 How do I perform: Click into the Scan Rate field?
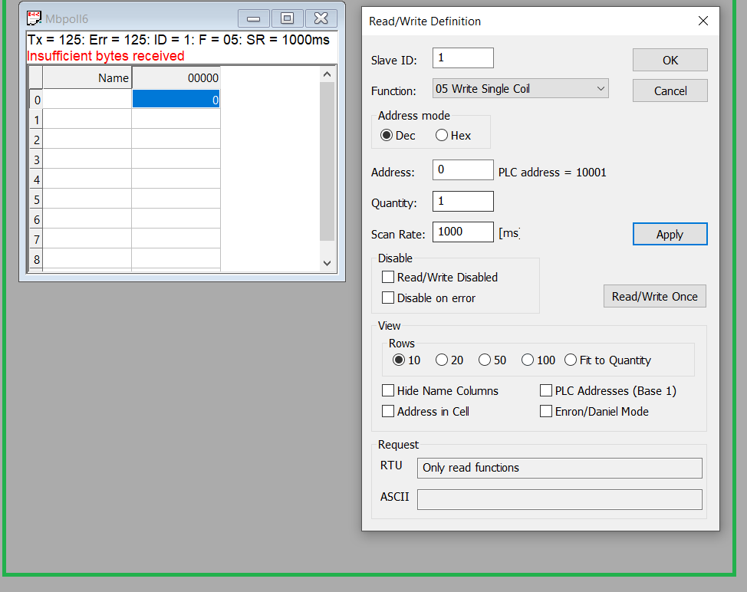coord(462,232)
